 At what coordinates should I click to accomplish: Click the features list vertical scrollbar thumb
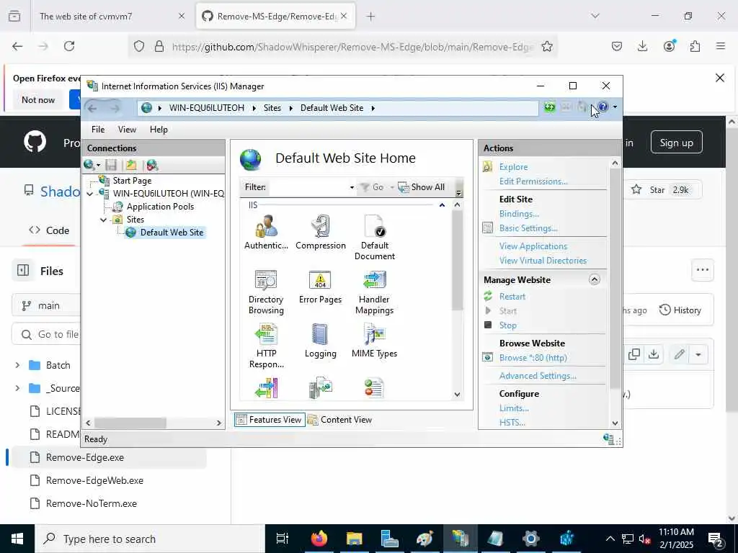pos(457,260)
